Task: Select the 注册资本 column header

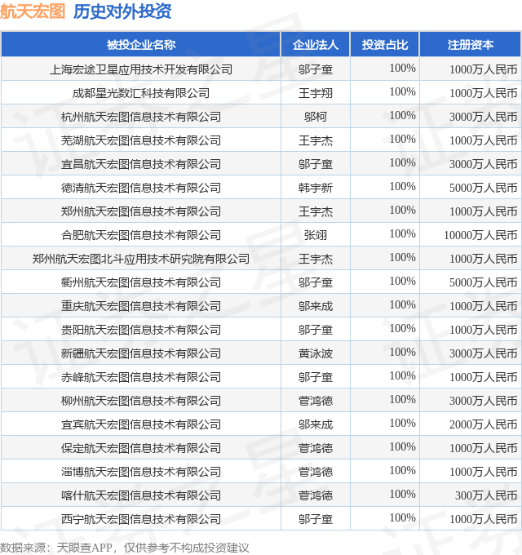Action: (471, 45)
